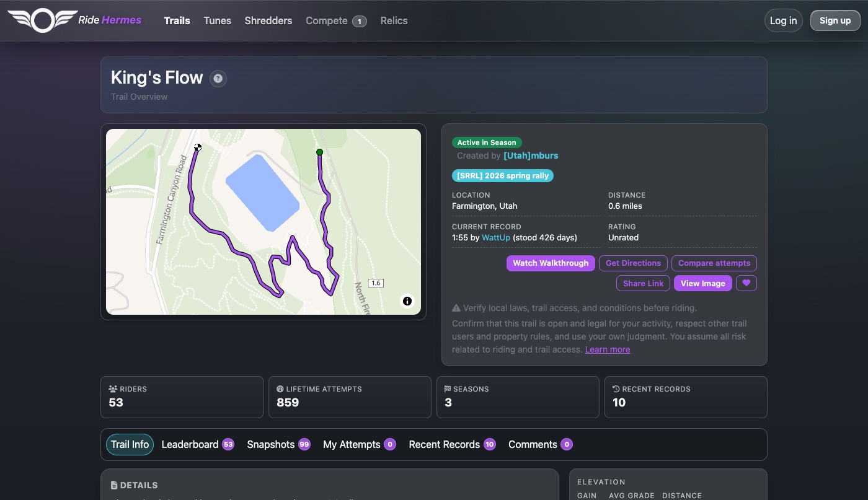Click the Ride Hermes winged logo
This screenshot has height=500, width=868.
pyautogui.click(x=42, y=20)
